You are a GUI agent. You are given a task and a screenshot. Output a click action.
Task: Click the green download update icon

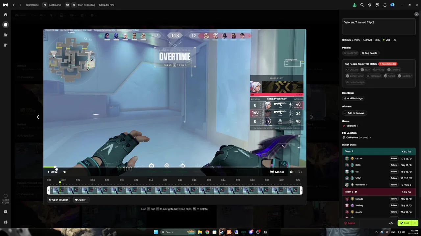pyautogui.click(x=354, y=5)
